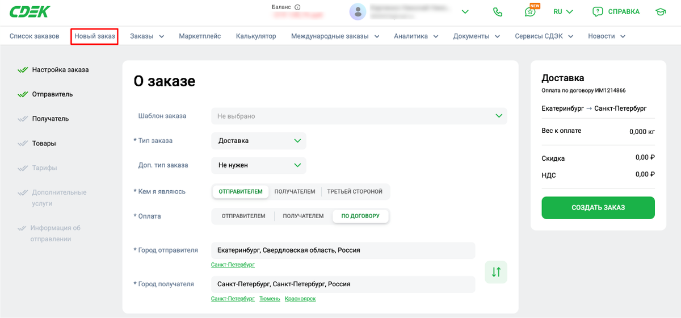Open Новый заказ tab
681x318 pixels.
click(95, 36)
